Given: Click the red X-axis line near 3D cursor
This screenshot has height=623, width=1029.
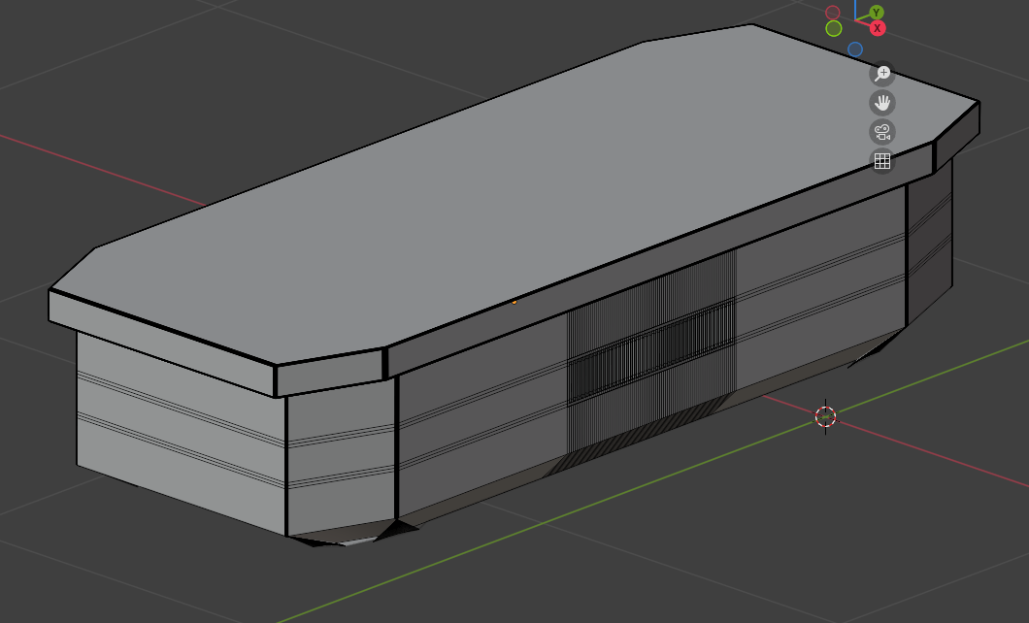Looking at the screenshot, I should 922,456.
